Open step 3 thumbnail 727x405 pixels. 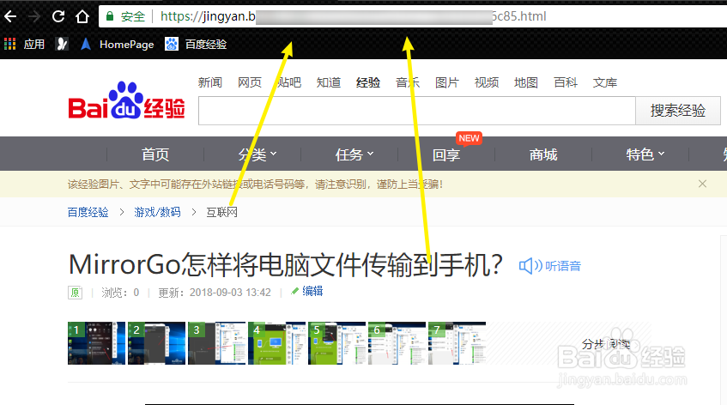(216, 343)
